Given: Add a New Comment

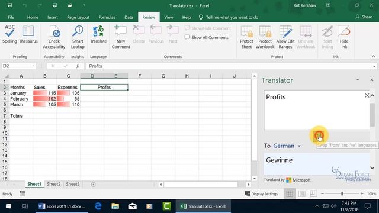Looking at the screenshot, I should click(x=121, y=37).
